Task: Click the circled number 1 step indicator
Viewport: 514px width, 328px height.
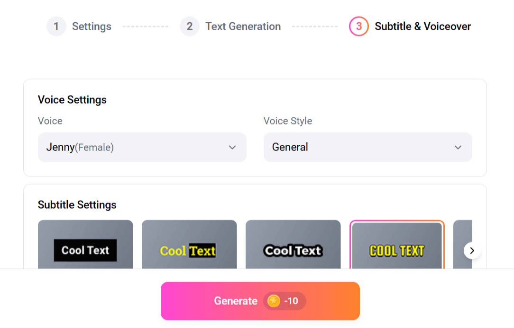Action: [x=56, y=27]
